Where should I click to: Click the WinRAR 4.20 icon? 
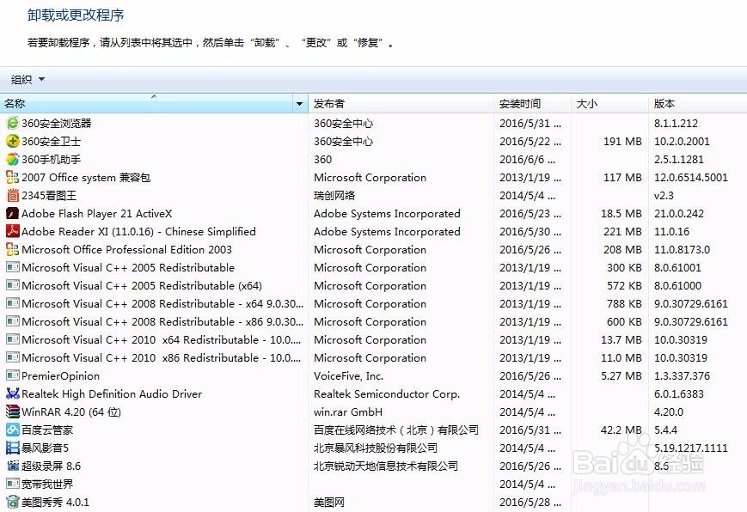click(12, 411)
